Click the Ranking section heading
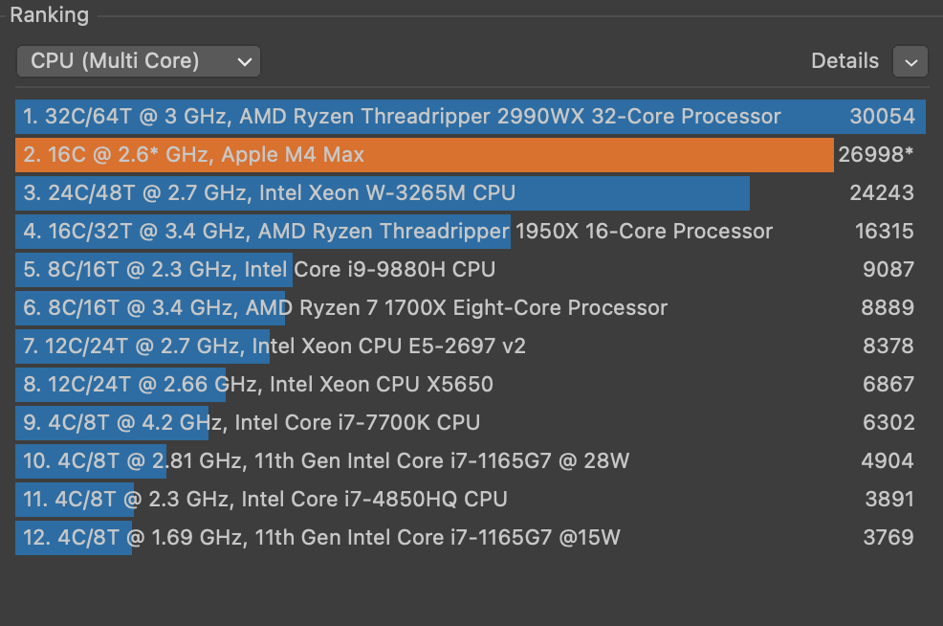 50,15
